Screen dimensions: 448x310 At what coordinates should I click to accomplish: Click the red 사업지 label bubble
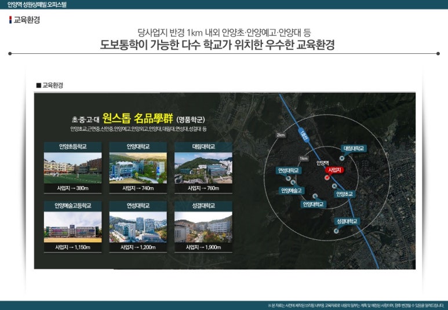[334, 170]
